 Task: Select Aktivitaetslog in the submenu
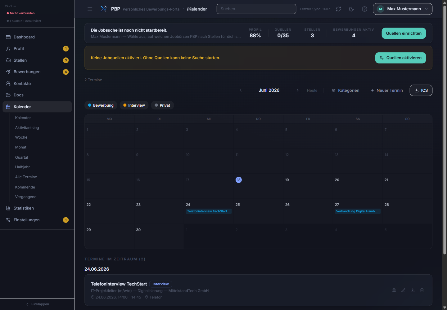27,128
